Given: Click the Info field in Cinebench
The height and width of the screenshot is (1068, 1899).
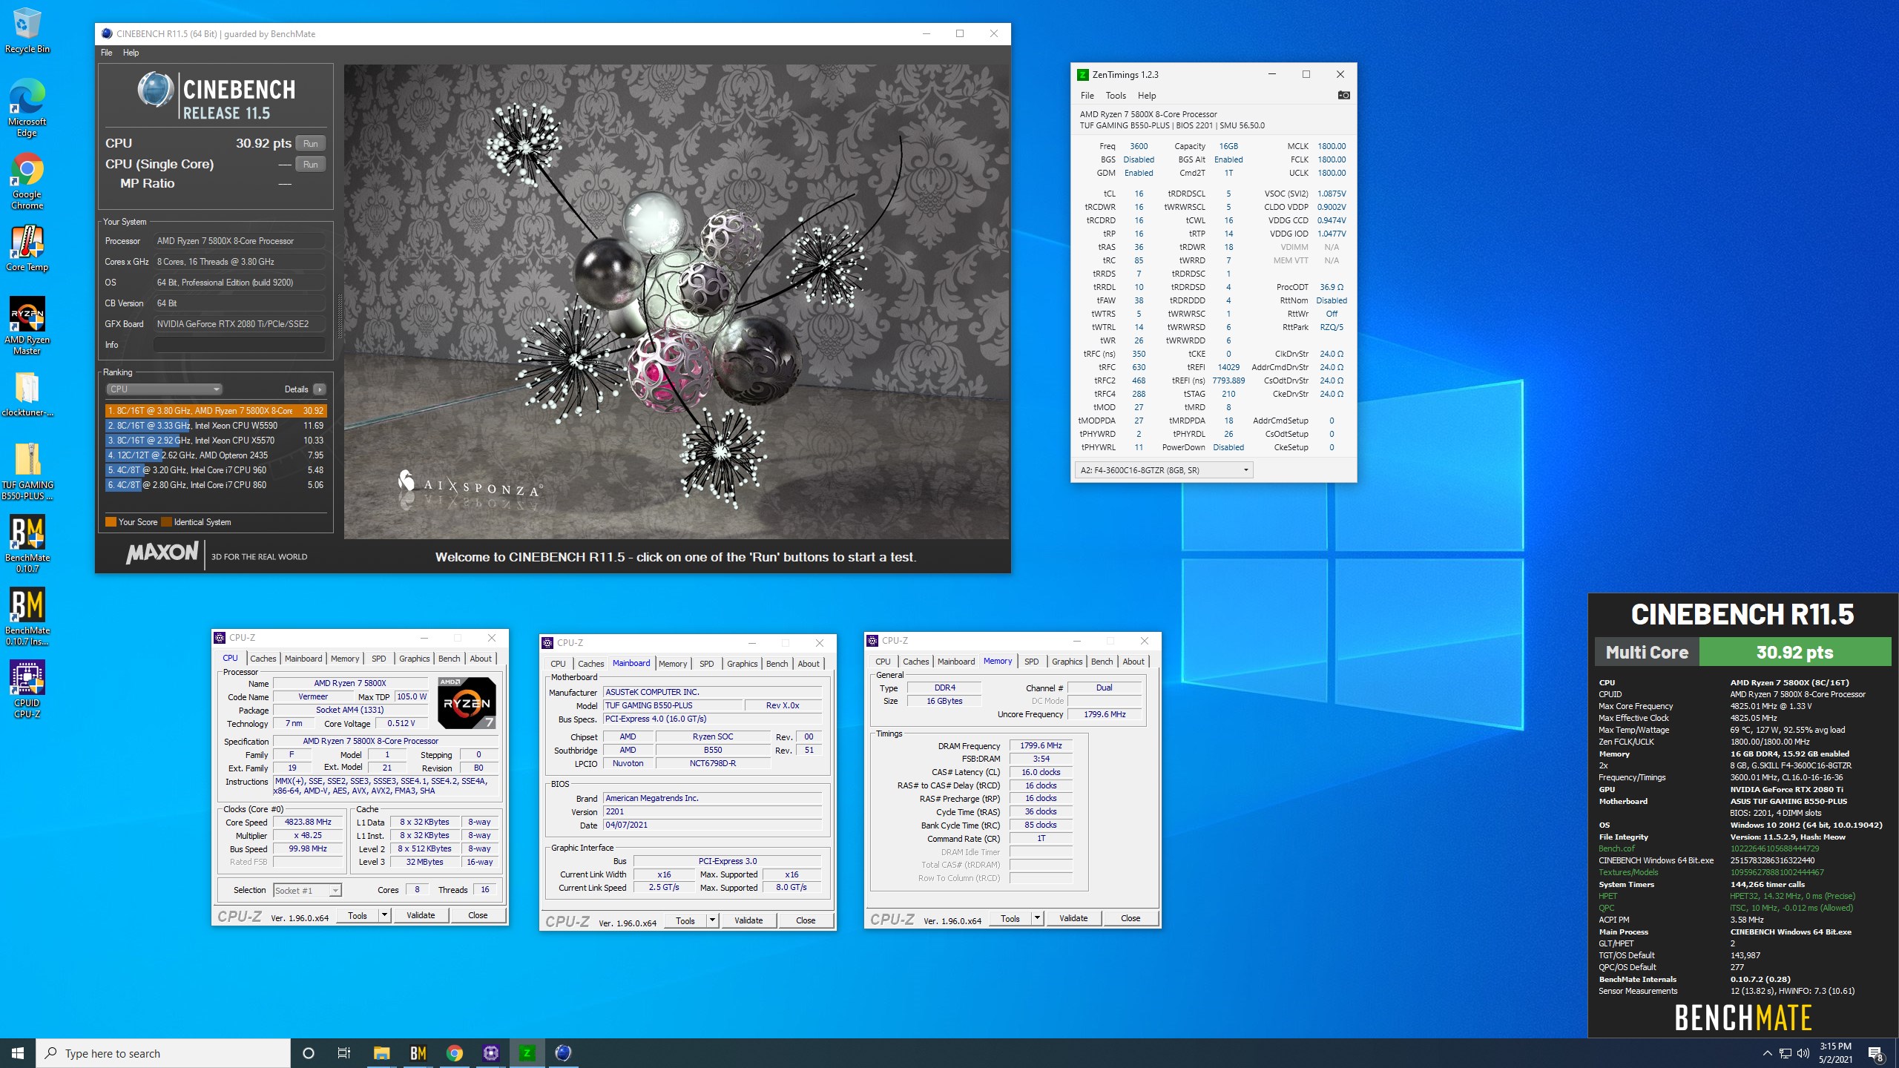Looking at the screenshot, I should click(239, 345).
